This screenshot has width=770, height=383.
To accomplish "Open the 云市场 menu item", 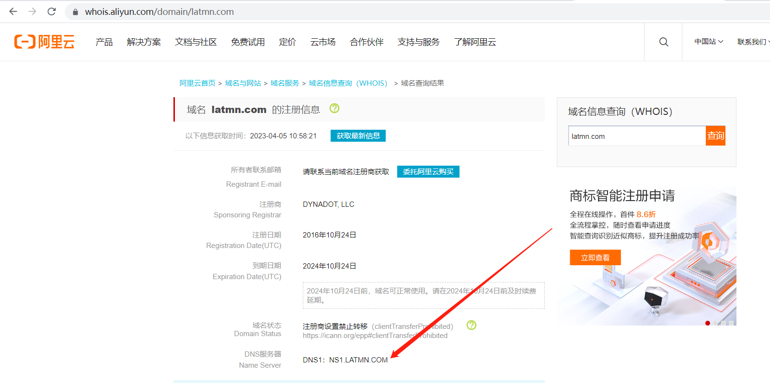I will pyautogui.click(x=323, y=42).
